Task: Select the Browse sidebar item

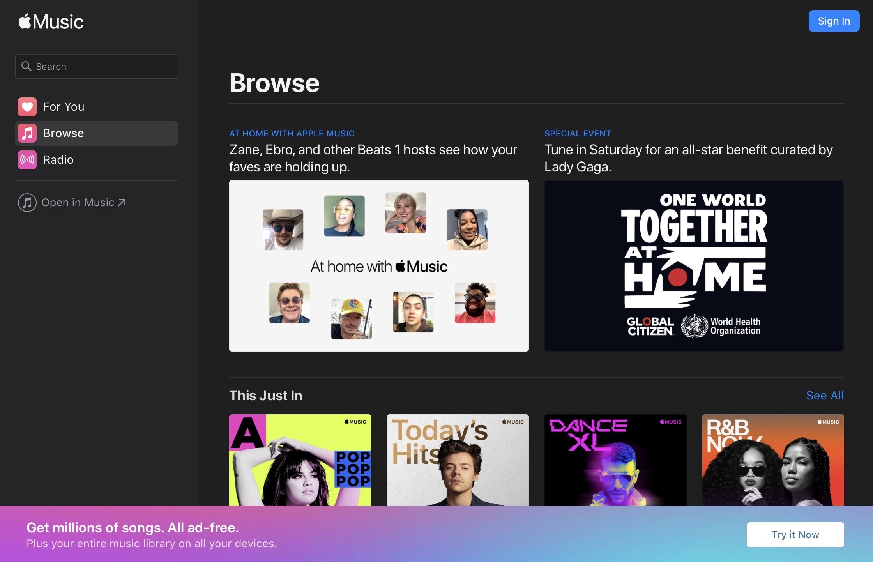Action: coord(64,133)
